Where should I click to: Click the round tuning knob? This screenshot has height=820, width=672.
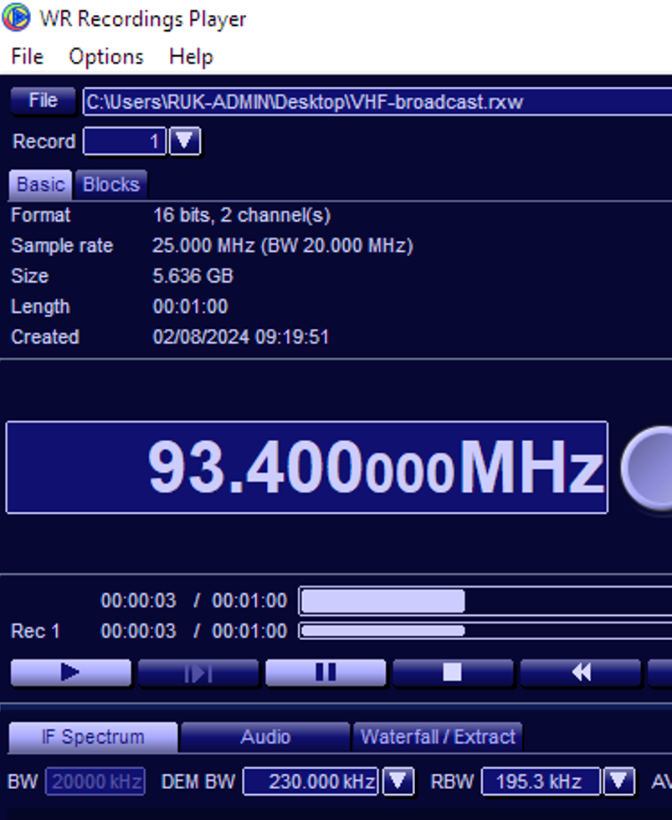pyautogui.click(x=649, y=469)
